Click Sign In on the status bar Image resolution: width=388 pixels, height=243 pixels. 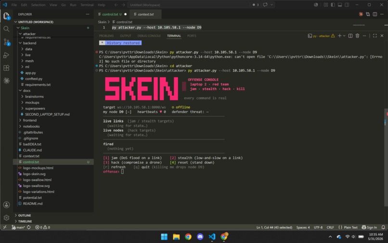pyautogui.click(x=369, y=227)
